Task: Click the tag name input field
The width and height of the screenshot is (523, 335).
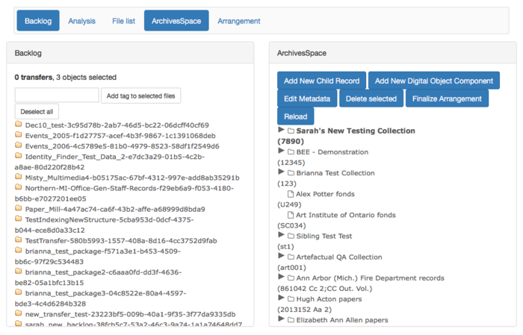Action: [57, 96]
